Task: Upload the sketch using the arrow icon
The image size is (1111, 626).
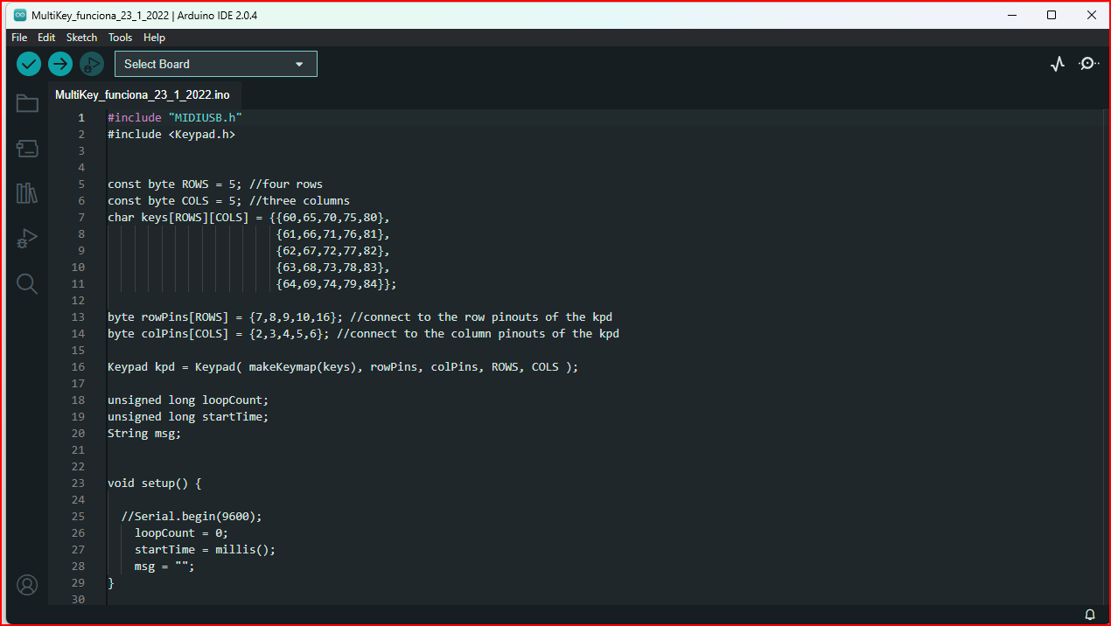Action: click(59, 63)
